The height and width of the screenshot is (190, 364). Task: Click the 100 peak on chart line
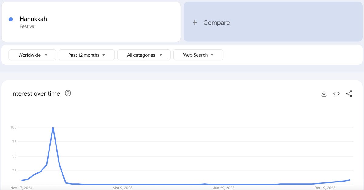53,128
